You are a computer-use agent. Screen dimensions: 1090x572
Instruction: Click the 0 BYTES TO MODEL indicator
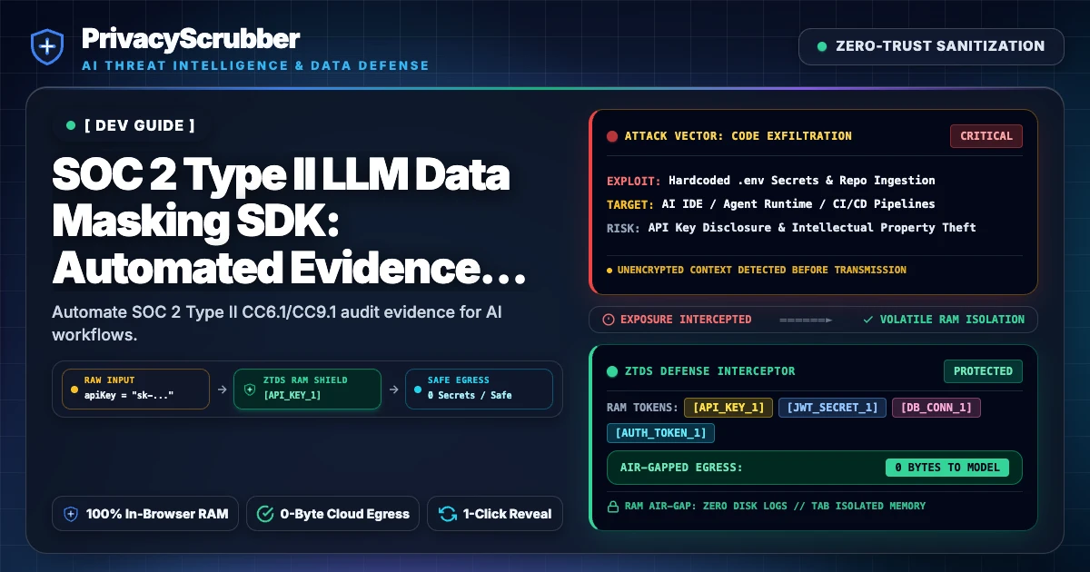coord(947,468)
